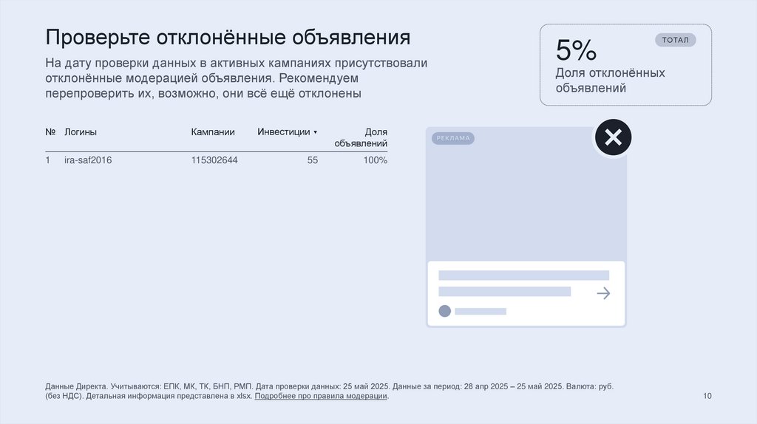
Task: Click the Проверьте отклонённые объявления heading
Action: [228, 37]
